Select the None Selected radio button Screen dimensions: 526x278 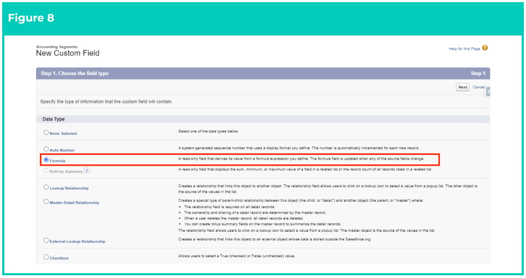click(46, 132)
